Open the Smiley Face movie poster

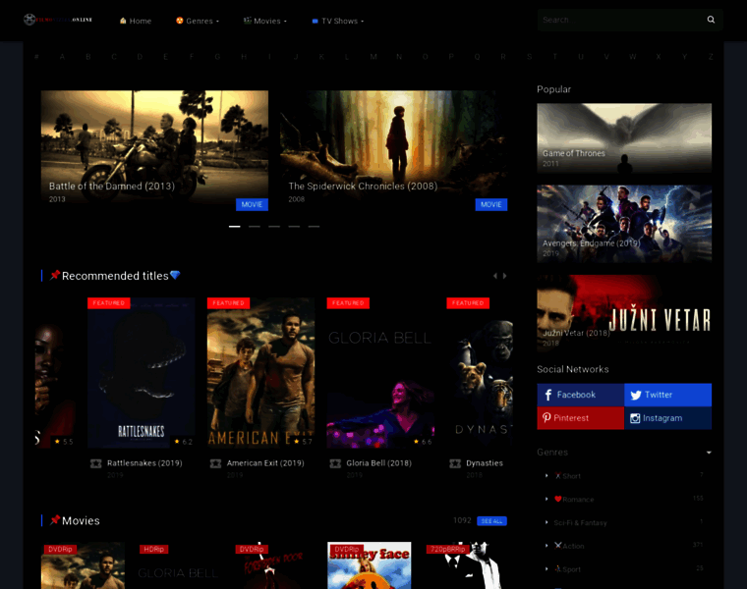370,565
